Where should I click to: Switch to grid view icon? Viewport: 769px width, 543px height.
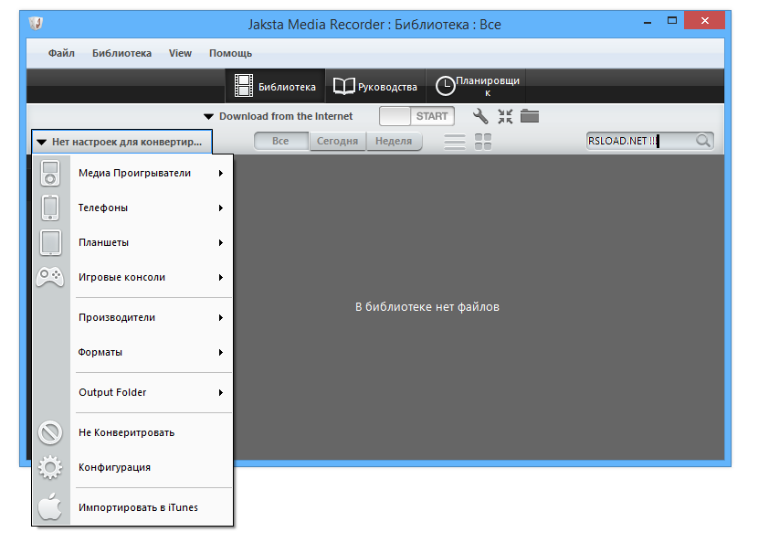click(483, 142)
